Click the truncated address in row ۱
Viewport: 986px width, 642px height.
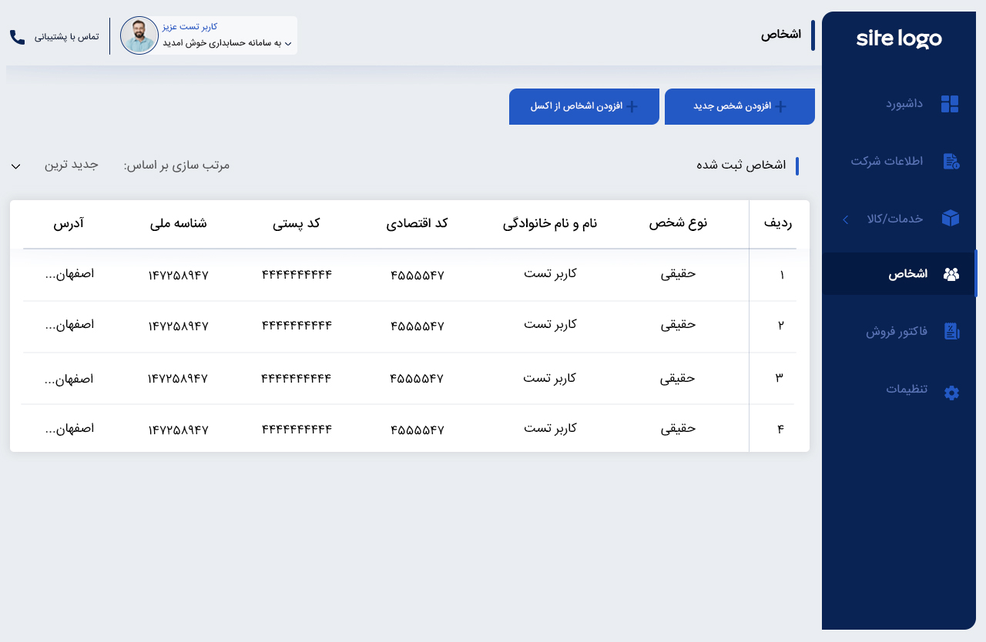(x=69, y=273)
